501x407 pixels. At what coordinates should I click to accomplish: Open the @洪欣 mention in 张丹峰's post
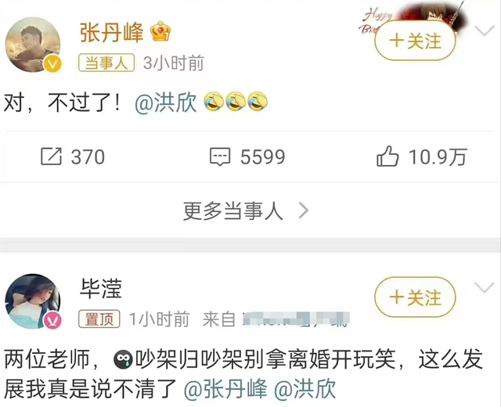coord(165,103)
